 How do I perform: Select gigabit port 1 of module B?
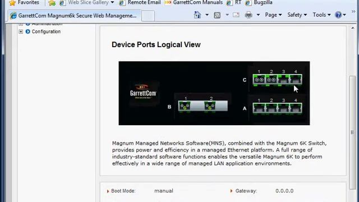[185, 106]
